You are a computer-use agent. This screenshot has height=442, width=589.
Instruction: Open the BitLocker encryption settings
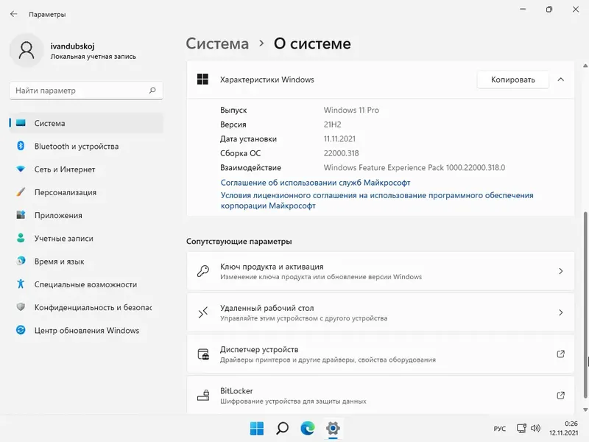click(380, 396)
